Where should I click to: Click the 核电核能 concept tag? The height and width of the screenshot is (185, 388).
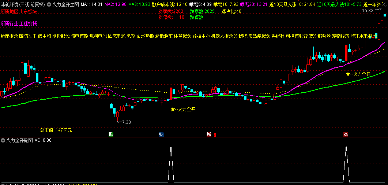click(79, 36)
